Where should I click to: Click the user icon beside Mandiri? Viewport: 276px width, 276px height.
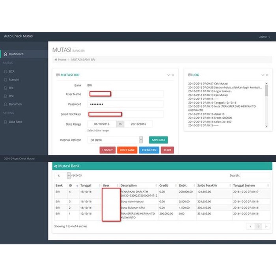[x=6, y=80]
